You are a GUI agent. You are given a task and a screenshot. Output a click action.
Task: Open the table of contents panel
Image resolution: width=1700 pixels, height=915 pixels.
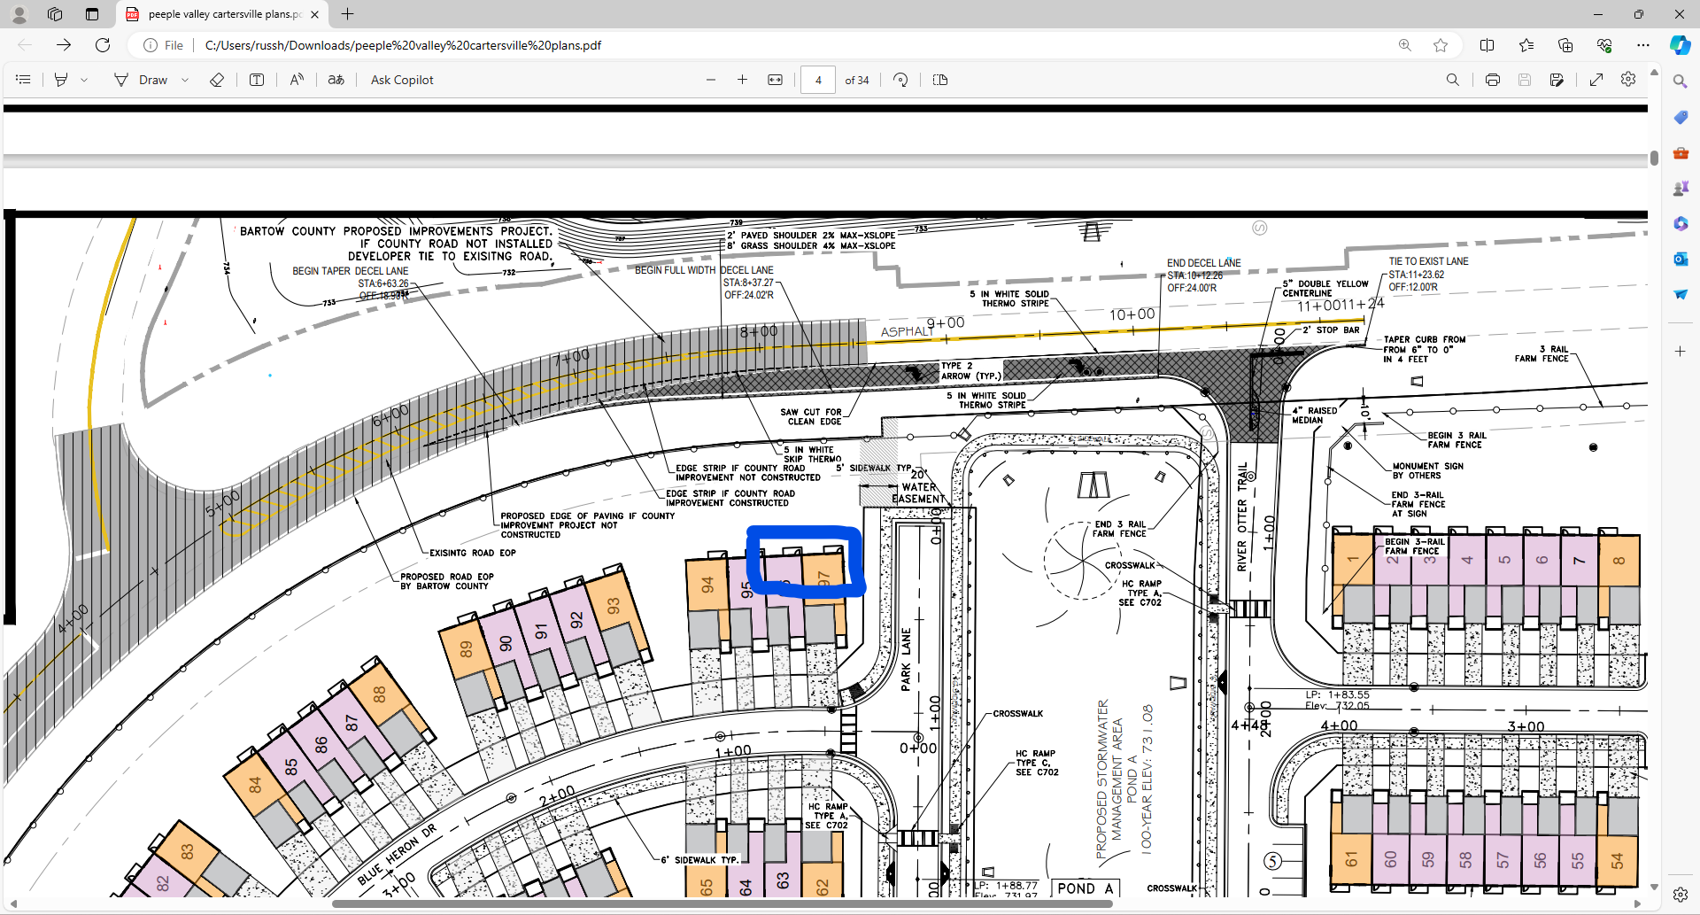coord(24,80)
